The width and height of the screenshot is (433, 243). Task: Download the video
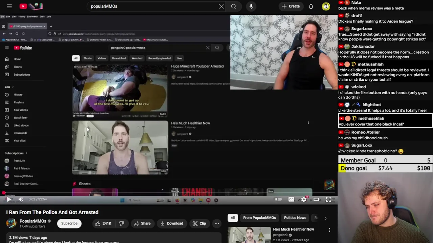(172, 223)
